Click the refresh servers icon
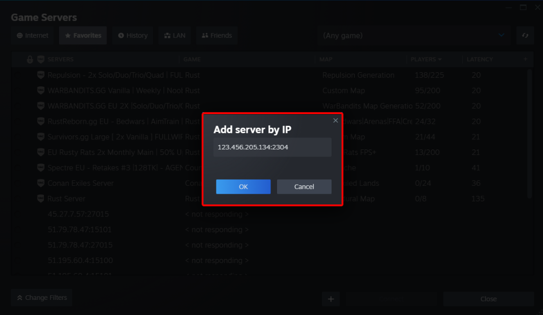 [525, 36]
